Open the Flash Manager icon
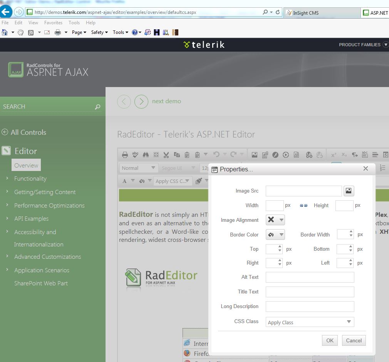The width and height of the screenshot is (389, 362). [x=275, y=155]
